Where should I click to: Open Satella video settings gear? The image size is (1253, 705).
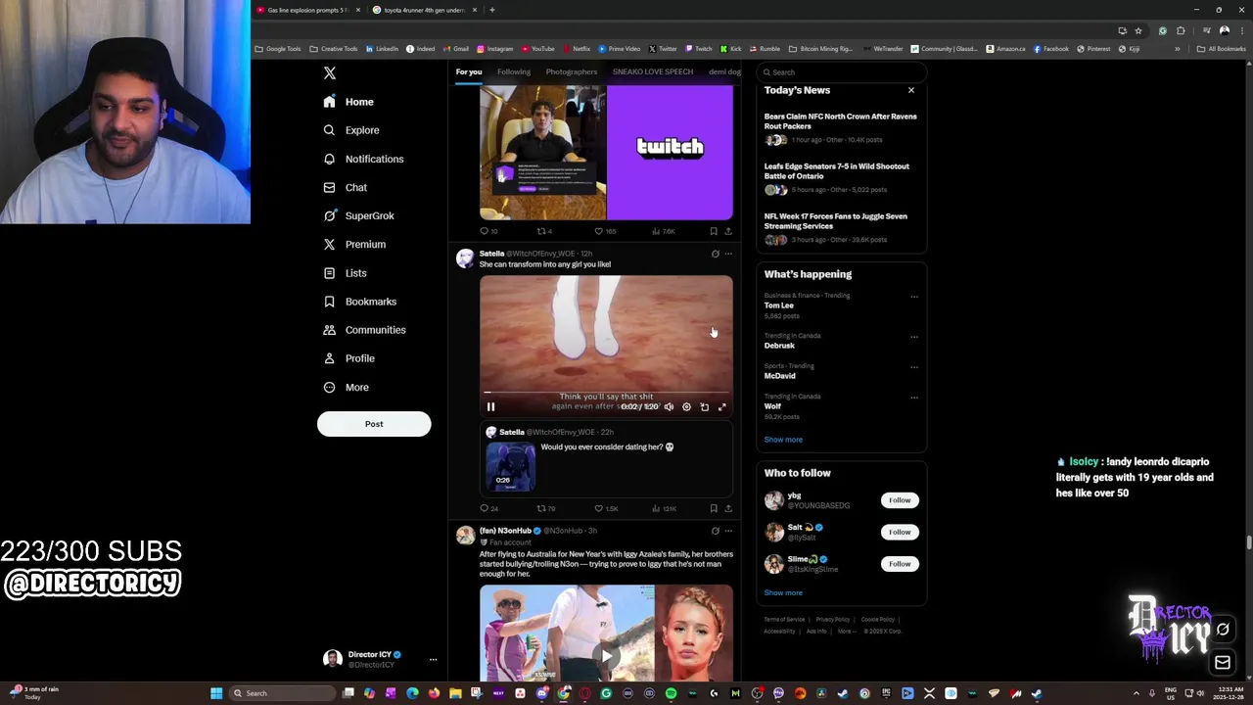[x=686, y=406]
